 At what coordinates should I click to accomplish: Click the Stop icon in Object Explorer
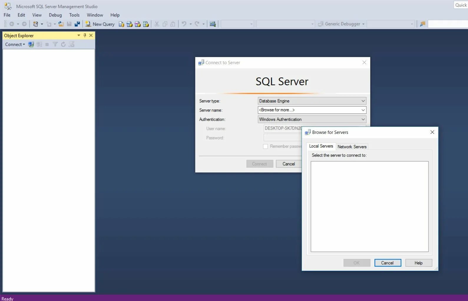(47, 44)
